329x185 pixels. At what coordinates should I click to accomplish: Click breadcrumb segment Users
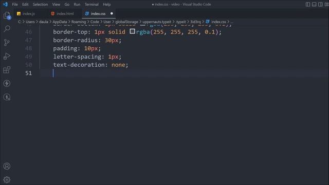[30, 22]
